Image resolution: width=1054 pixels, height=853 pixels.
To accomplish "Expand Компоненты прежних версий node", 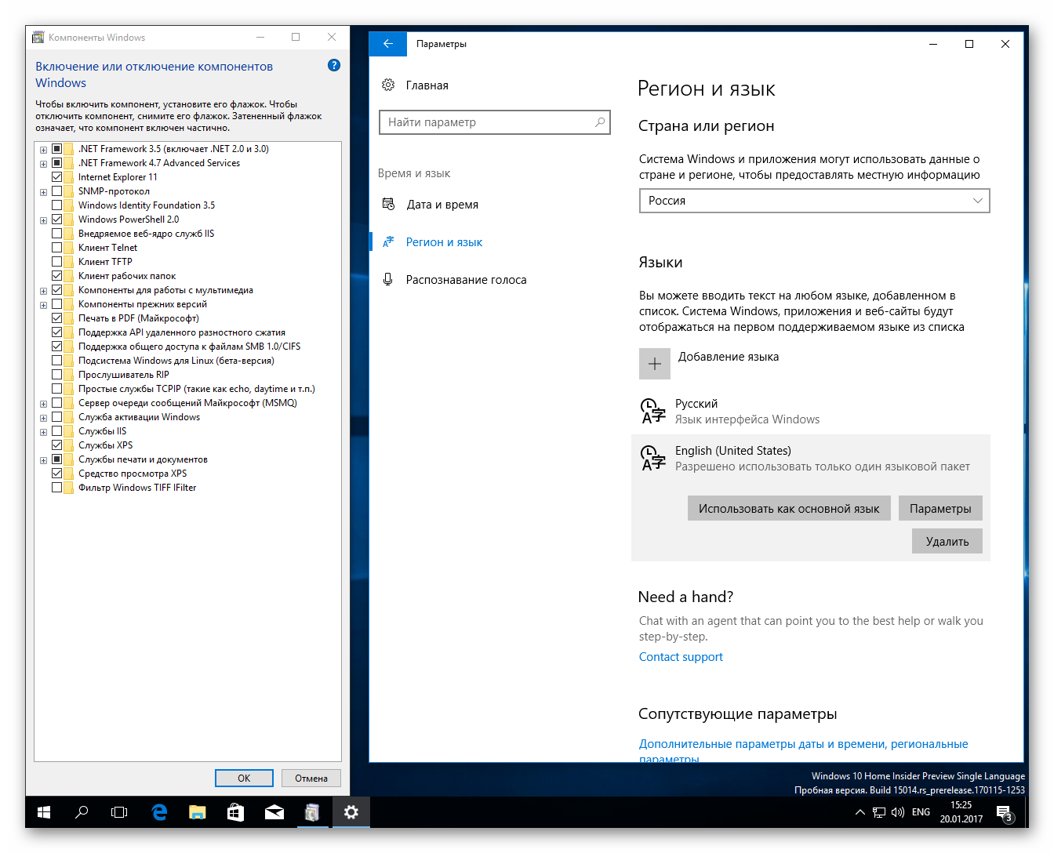I will click(x=44, y=305).
